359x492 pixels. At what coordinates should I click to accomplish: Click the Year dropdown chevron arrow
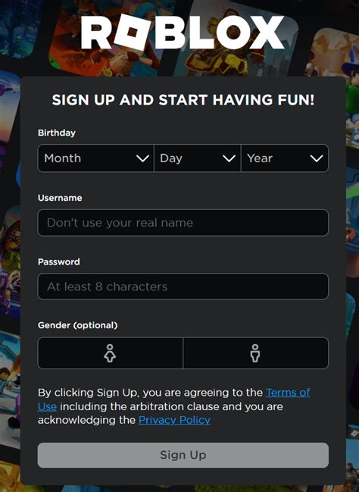(317, 158)
